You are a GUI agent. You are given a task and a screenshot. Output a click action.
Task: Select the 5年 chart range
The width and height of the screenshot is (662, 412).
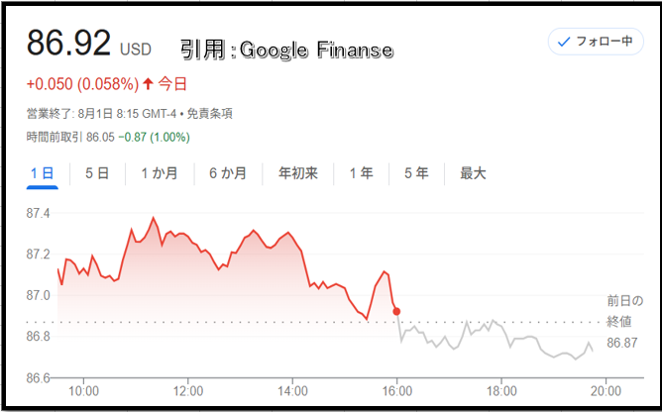coord(416,173)
